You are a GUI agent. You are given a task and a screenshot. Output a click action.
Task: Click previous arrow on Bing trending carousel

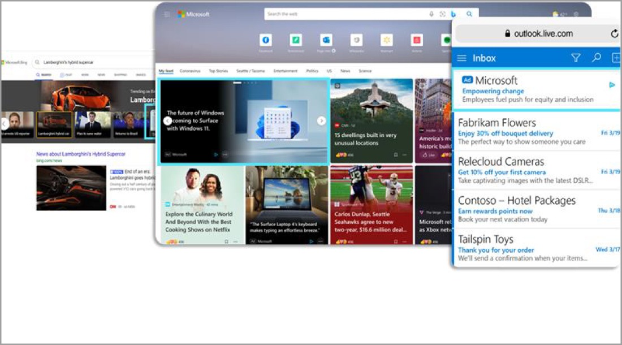point(5,124)
